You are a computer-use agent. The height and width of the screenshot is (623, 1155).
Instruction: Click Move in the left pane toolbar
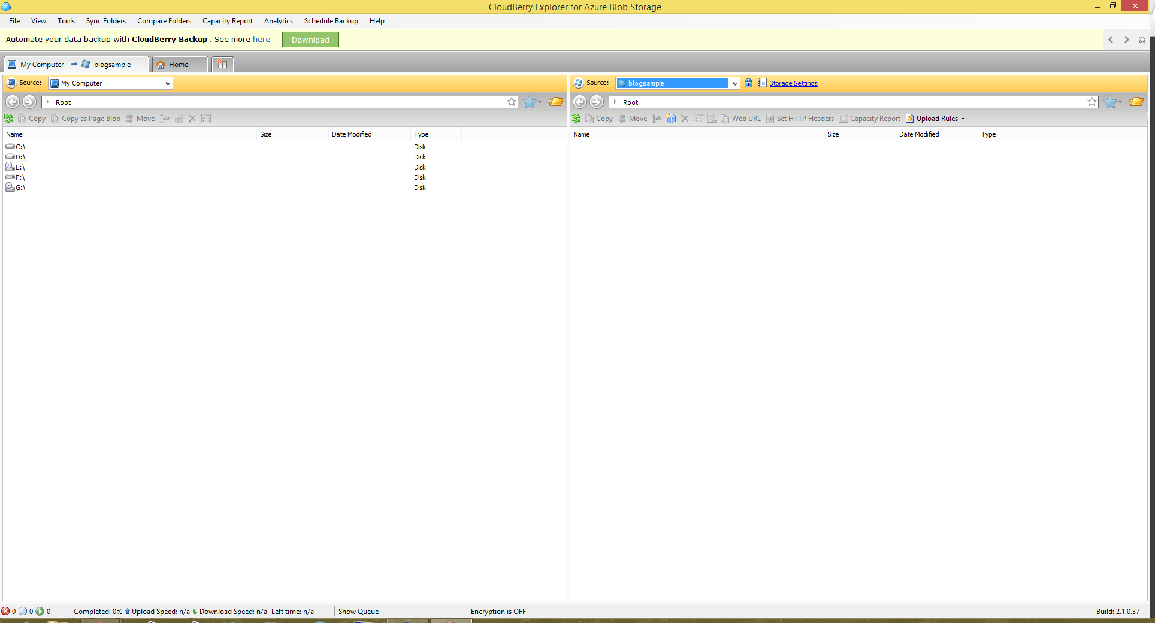tap(140, 119)
